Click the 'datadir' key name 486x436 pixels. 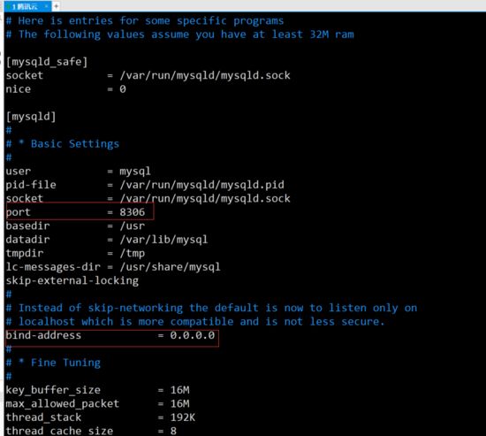[27, 240]
